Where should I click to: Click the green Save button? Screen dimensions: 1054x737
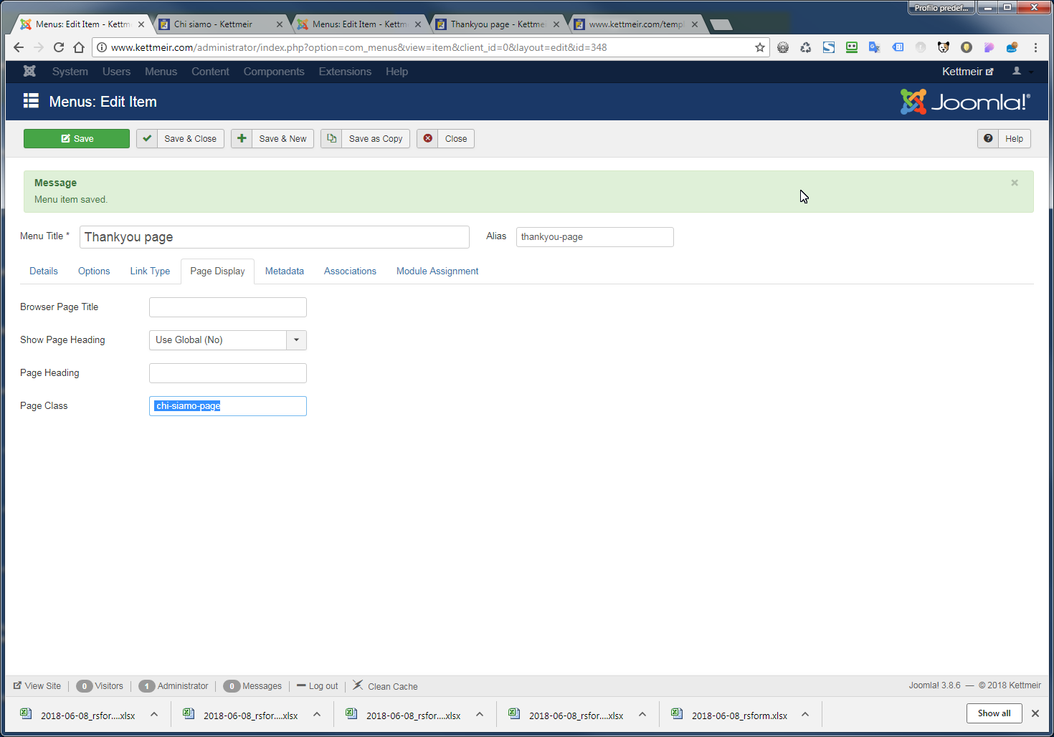coord(77,138)
